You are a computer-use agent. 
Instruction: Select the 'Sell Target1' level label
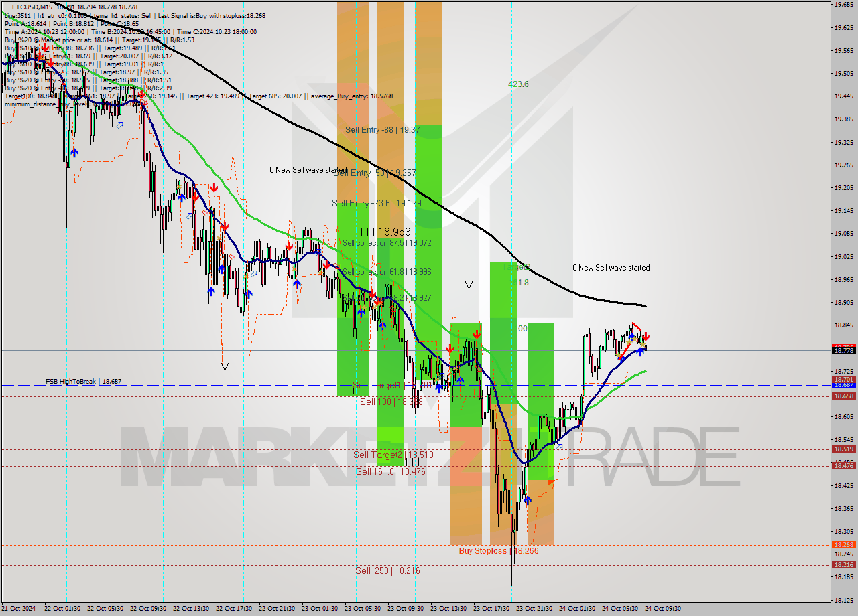[x=377, y=385]
